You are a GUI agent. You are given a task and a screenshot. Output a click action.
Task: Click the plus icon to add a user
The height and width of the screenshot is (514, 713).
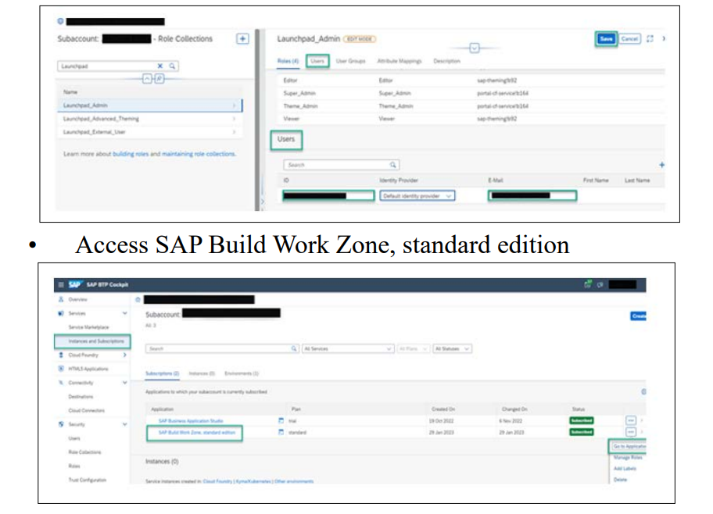(661, 165)
